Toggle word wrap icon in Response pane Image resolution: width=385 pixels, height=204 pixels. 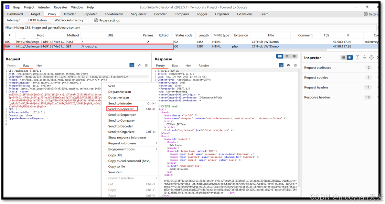[x=281, y=65]
